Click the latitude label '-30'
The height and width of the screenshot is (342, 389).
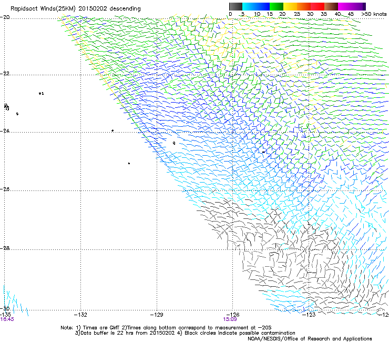5,308
